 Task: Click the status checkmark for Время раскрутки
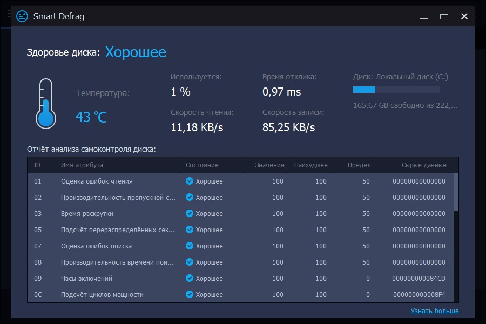click(x=189, y=214)
